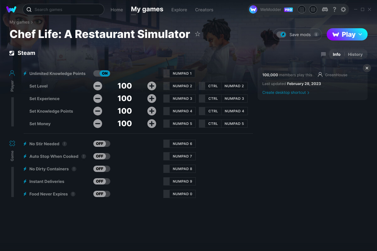The height and width of the screenshot is (251, 377).
Task: Click the Save mods info icon
Action: point(316,35)
